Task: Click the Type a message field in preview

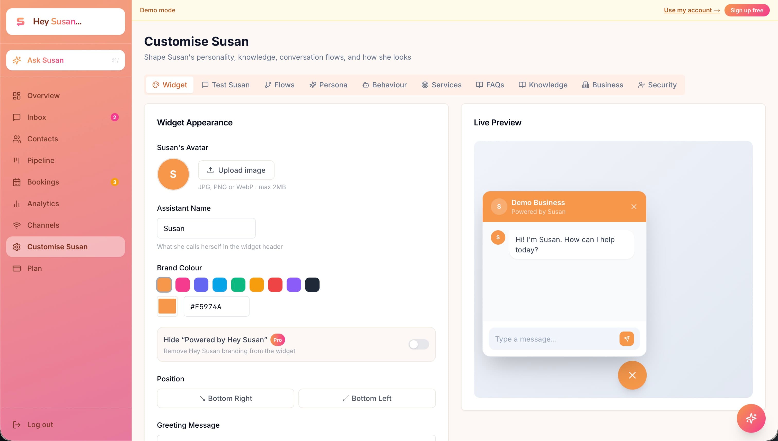Action: pyautogui.click(x=553, y=339)
